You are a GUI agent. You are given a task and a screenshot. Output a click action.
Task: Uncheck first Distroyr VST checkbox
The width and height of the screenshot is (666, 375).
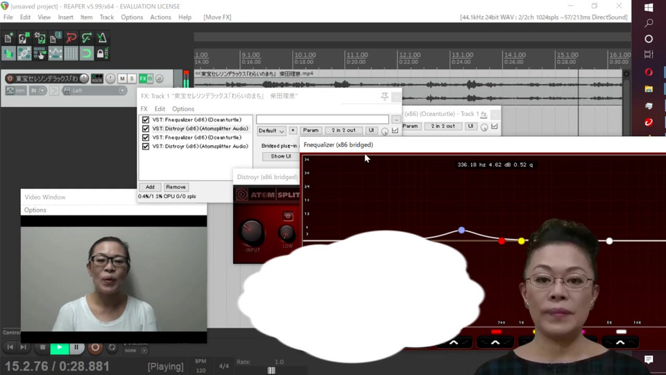(146, 128)
